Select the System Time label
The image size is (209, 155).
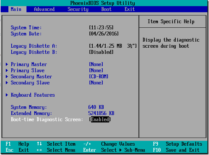26,27
